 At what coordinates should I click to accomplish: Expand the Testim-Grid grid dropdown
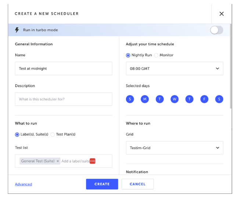click(x=175, y=148)
